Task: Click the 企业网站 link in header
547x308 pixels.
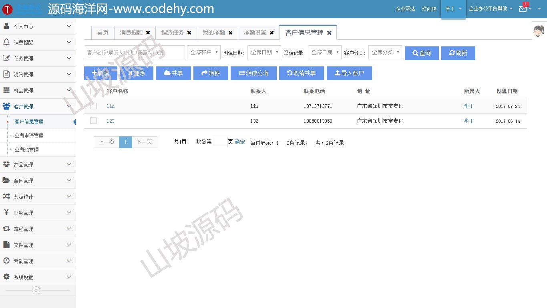Action: [405, 9]
